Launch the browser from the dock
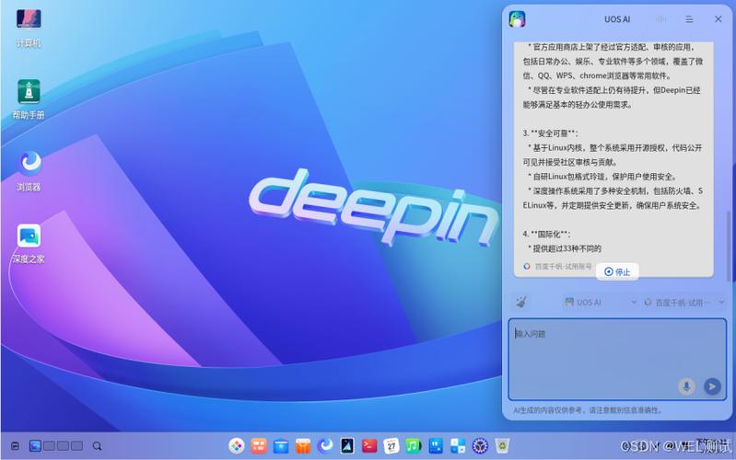This screenshot has height=460, width=736. point(325,445)
